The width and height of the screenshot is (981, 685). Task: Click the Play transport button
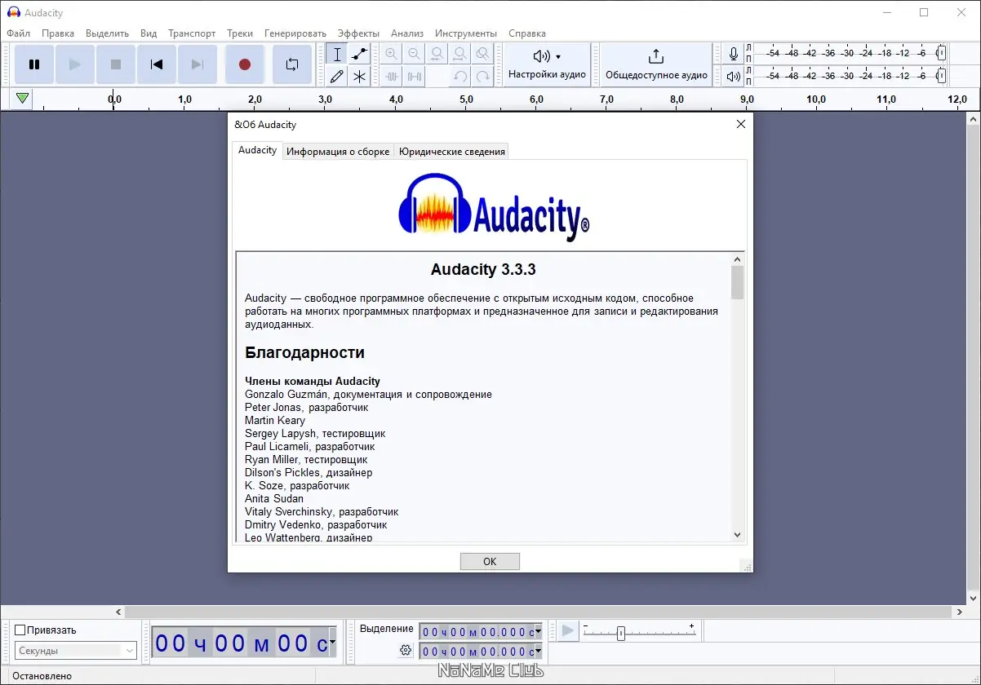pyautogui.click(x=75, y=64)
